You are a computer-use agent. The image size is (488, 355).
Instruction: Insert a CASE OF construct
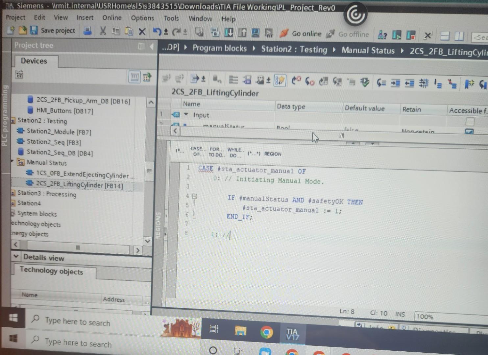pos(197,151)
